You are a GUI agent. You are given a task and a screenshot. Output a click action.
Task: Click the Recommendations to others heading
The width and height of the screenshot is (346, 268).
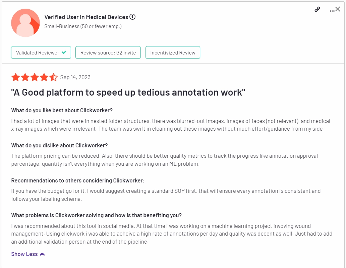pyautogui.click(x=78, y=180)
